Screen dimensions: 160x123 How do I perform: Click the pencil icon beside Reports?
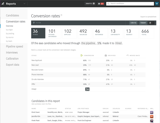(3, 4)
